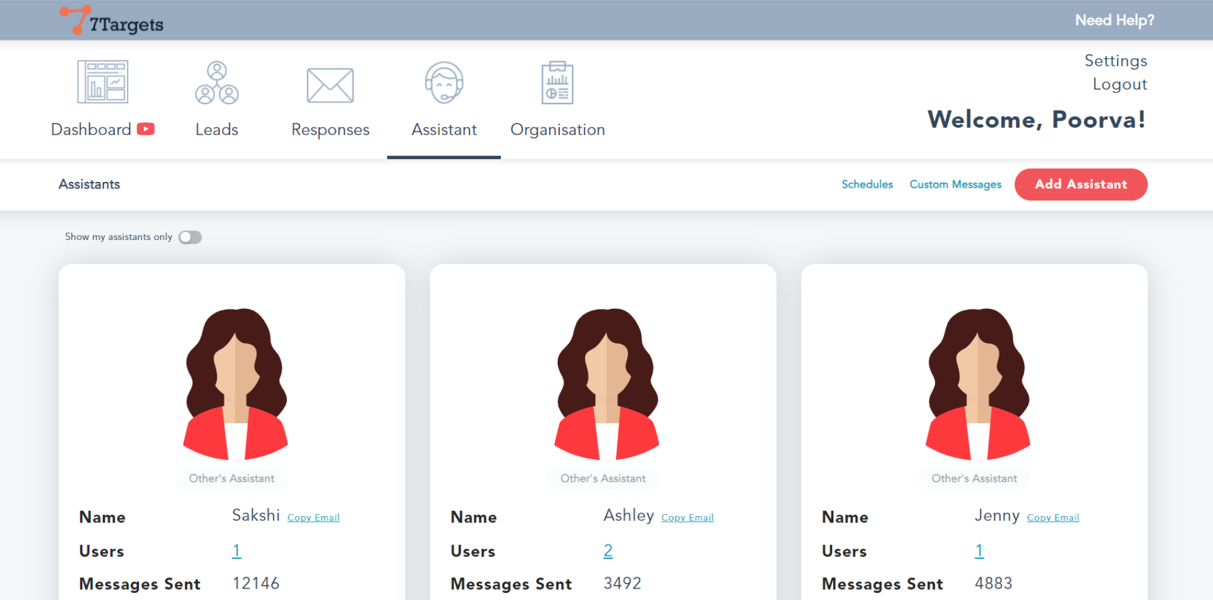The height and width of the screenshot is (600, 1213).
Task: Click the 7Targets logo
Action: pos(112,21)
